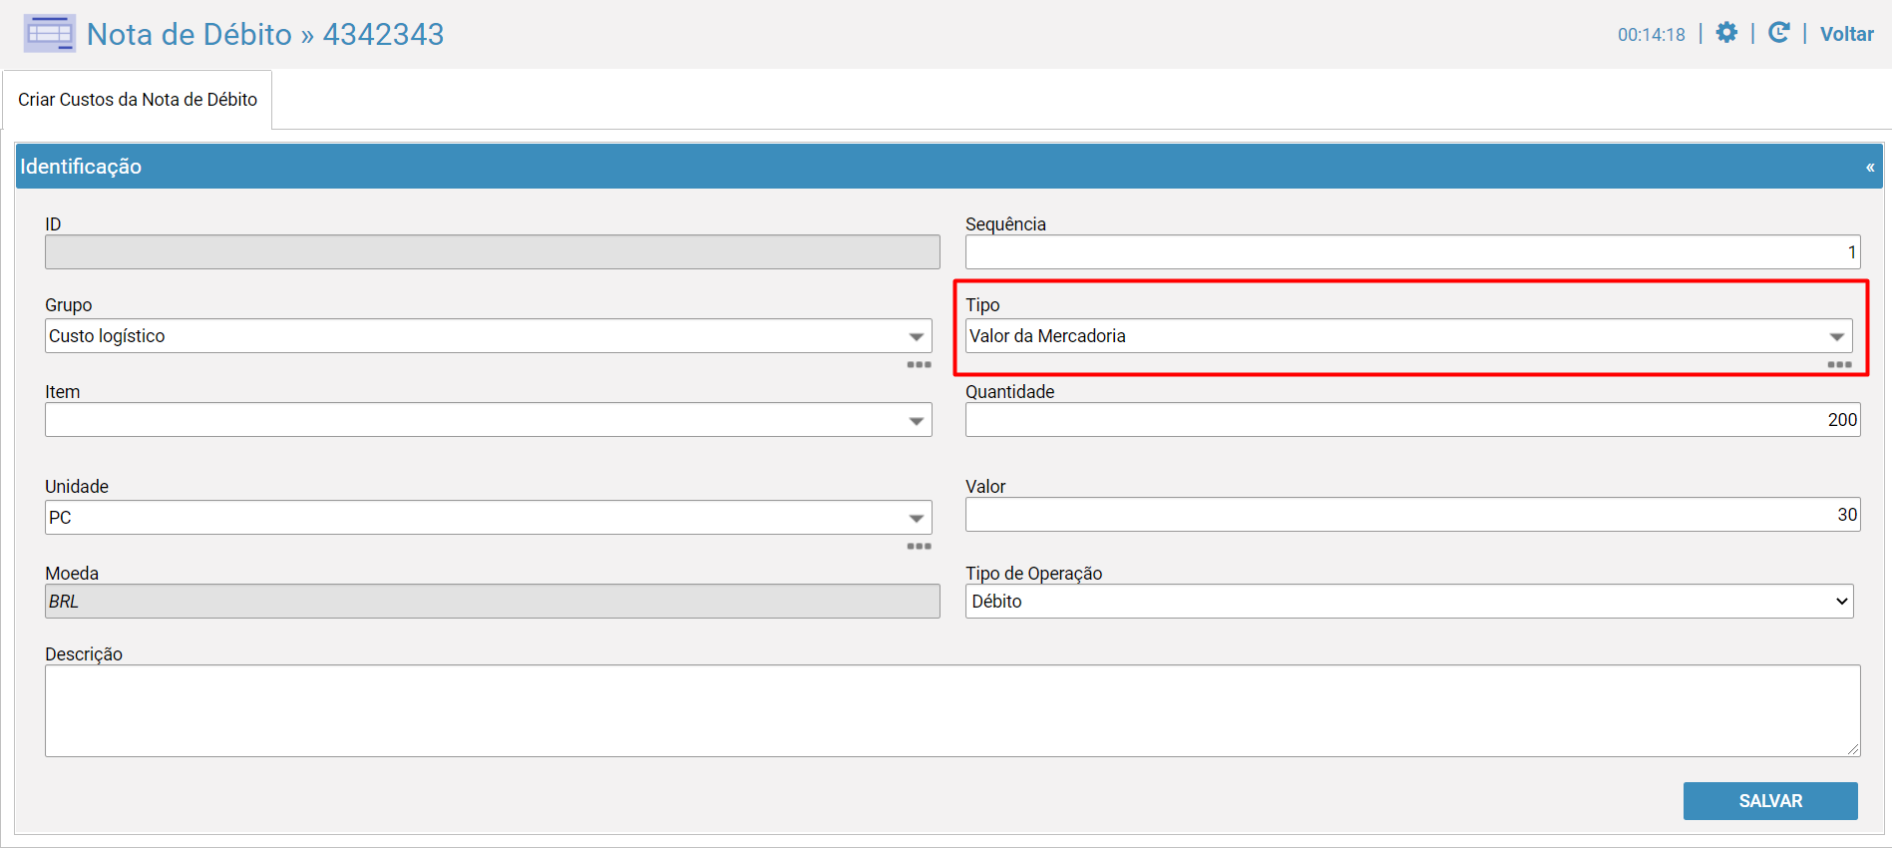Expand the Tipo dropdown arrow
Viewport: 1892px width, 850px height.
click(x=1836, y=337)
